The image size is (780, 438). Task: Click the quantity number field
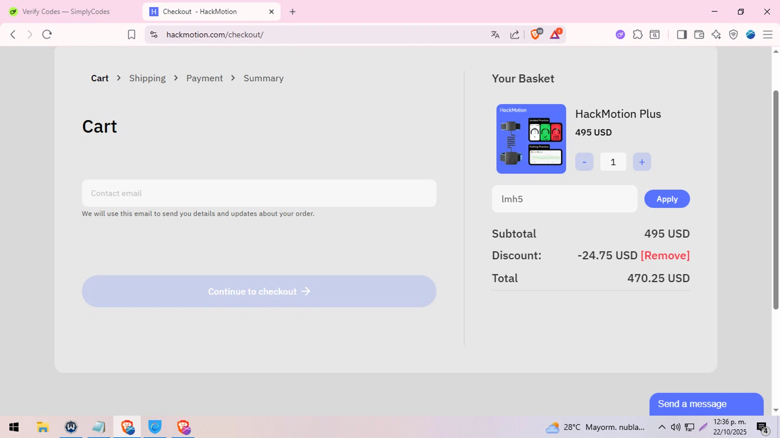(613, 162)
